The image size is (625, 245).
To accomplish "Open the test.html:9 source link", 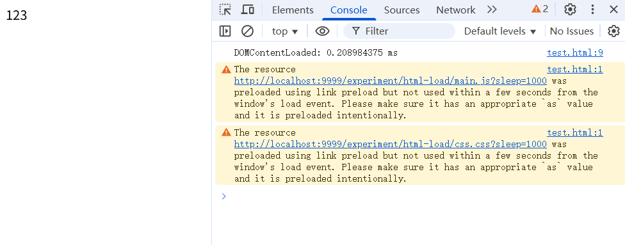I will (x=575, y=52).
